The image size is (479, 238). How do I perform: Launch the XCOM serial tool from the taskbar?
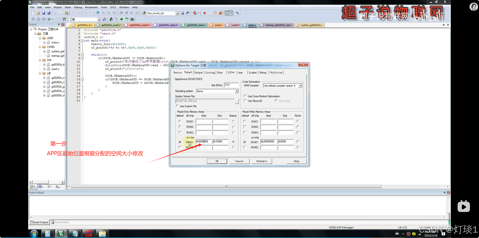88,233
